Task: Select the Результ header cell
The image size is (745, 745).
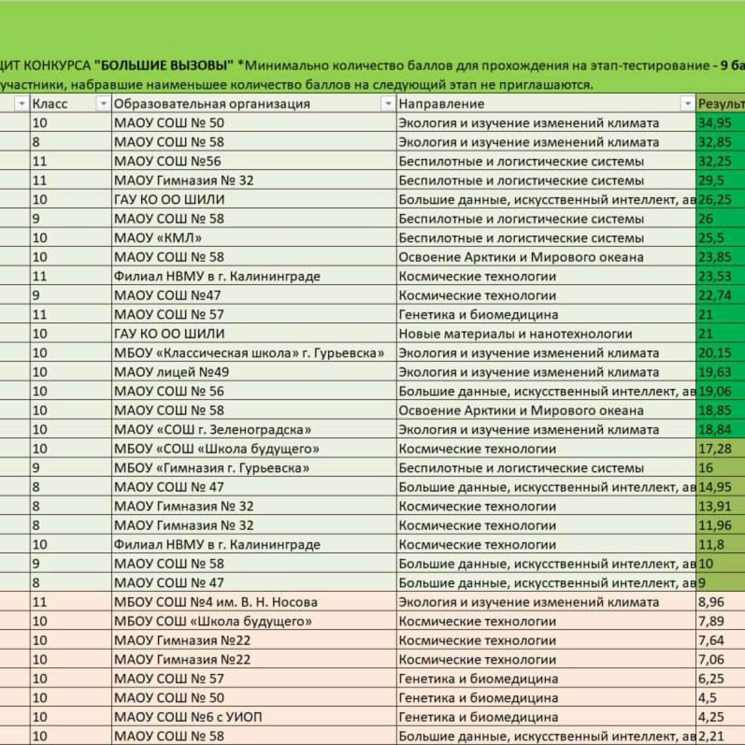Action: pyautogui.click(x=720, y=103)
